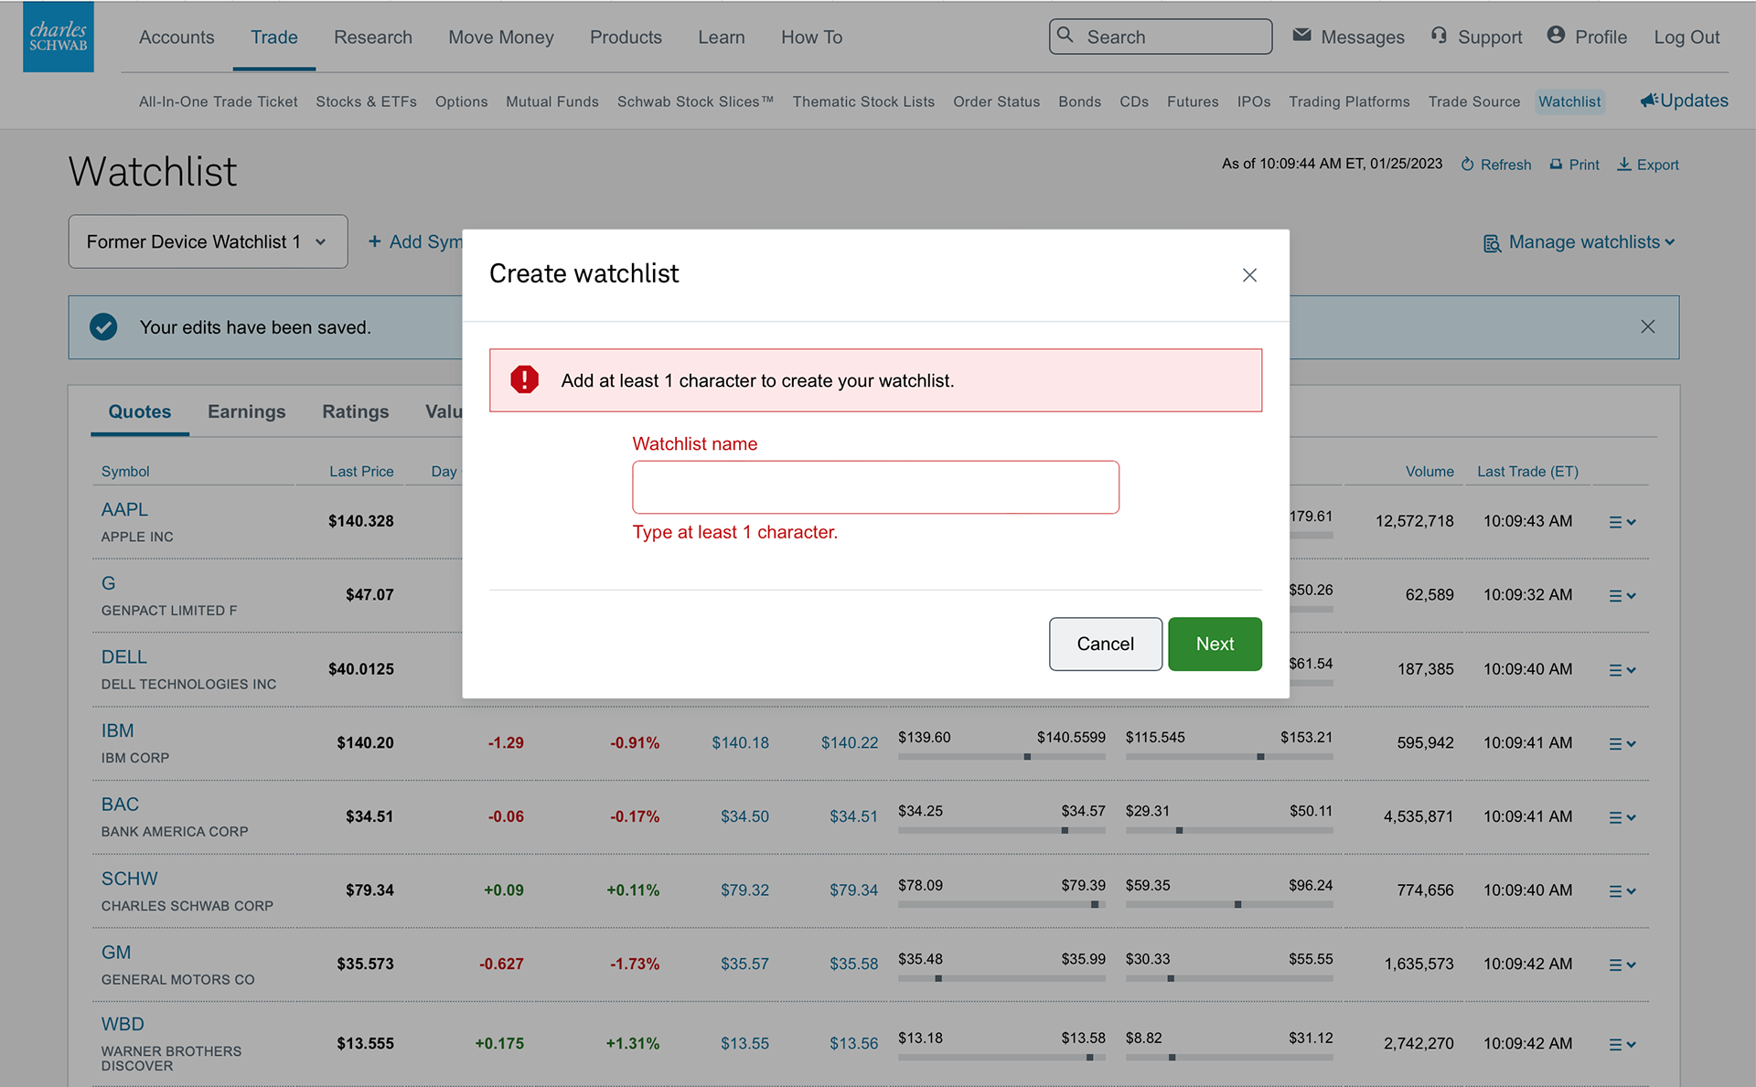Open the Learn menu
Image resolution: width=1756 pixels, height=1087 pixels.
click(x=722, y=37)
